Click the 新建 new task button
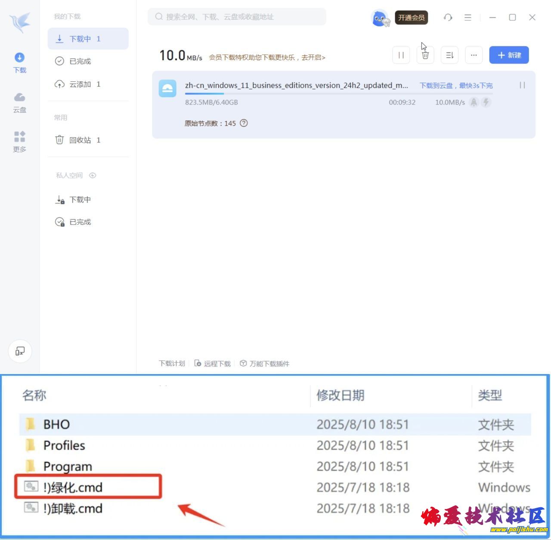Screen dimensions: 551x540 pos(509,55)
